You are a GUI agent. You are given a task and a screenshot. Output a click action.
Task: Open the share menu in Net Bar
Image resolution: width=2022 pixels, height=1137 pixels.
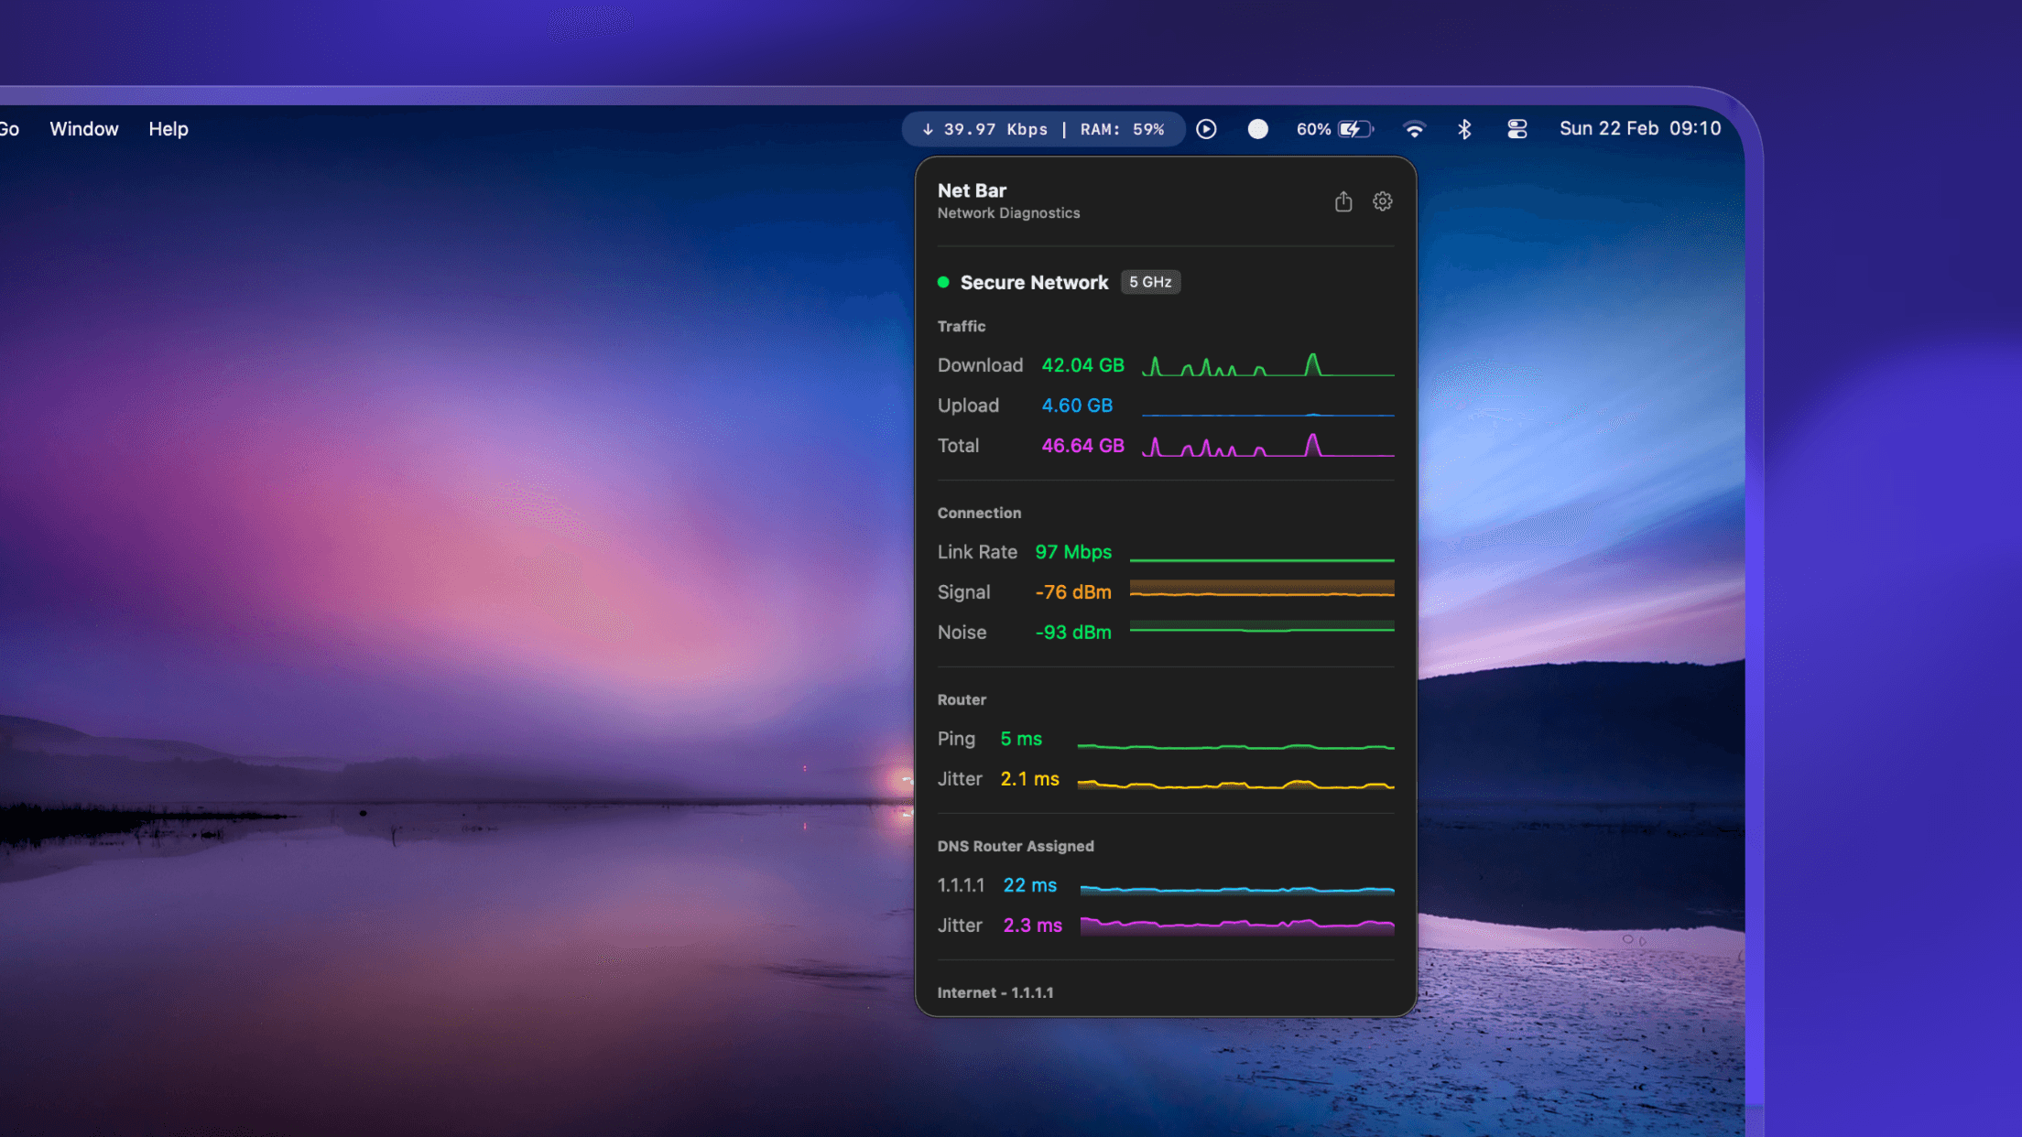tap(1343, 200)
